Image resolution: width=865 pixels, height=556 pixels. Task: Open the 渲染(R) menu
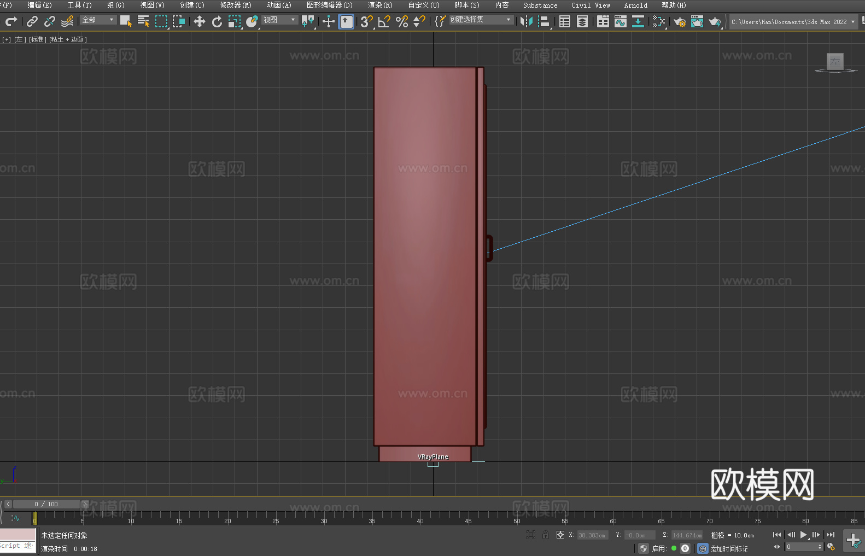380,5
